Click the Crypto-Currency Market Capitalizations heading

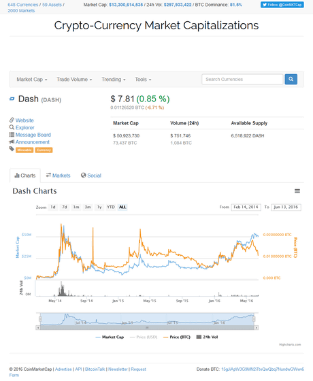[156, 25]
